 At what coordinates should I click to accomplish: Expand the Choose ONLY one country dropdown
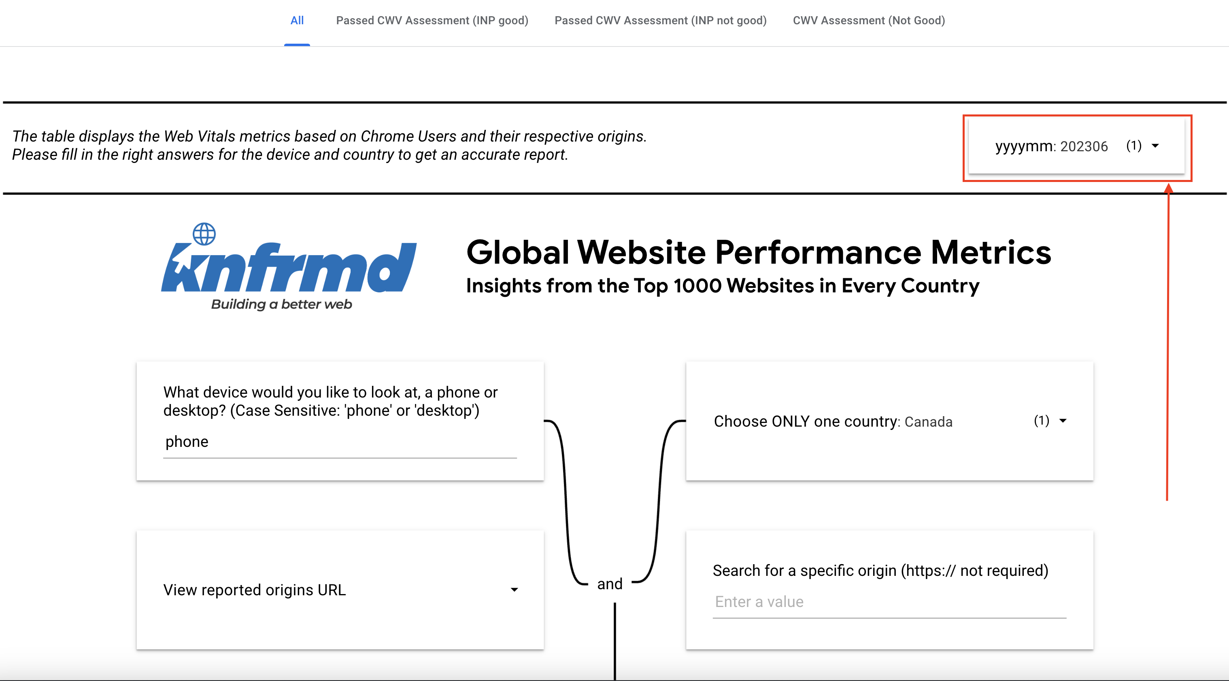click(x=889, y=421)
